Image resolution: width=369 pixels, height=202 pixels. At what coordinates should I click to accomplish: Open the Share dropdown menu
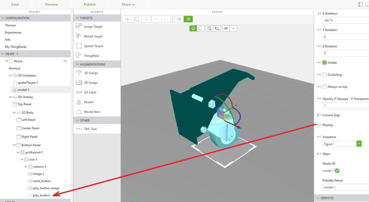point(128,4)
